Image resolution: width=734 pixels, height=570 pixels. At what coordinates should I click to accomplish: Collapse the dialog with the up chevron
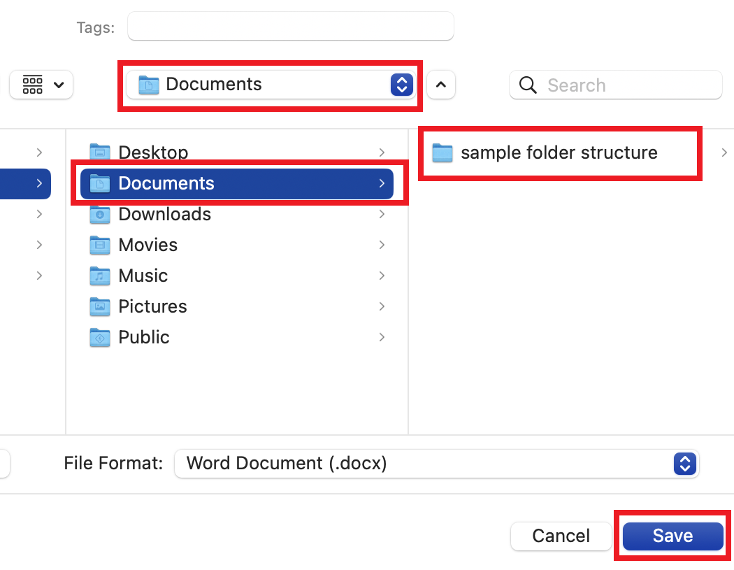coord(441,85)
